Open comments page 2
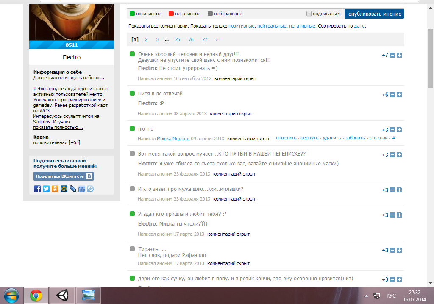The image size is (434, 304). pos(146,39)
